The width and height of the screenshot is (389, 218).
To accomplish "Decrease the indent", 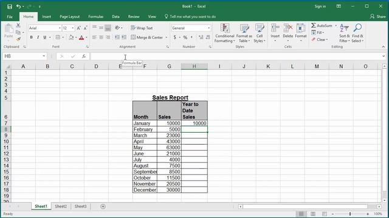I will tap(117, 38).
